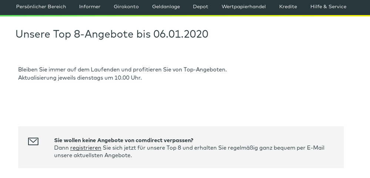Image resolution: width=370 pixels, height=178 pixels.
Task: Click the Aktualisierung jeweils dienstags line
Action: pyautogui.click(x=80, y=78)
